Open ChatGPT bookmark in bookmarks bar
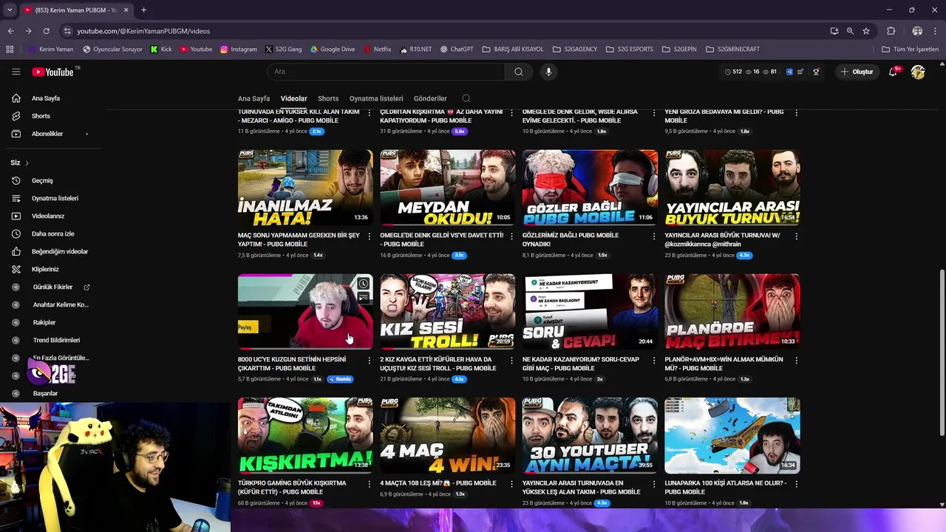Image resolution: width=946 pixels, height=532 pixels. coord(456,50)
